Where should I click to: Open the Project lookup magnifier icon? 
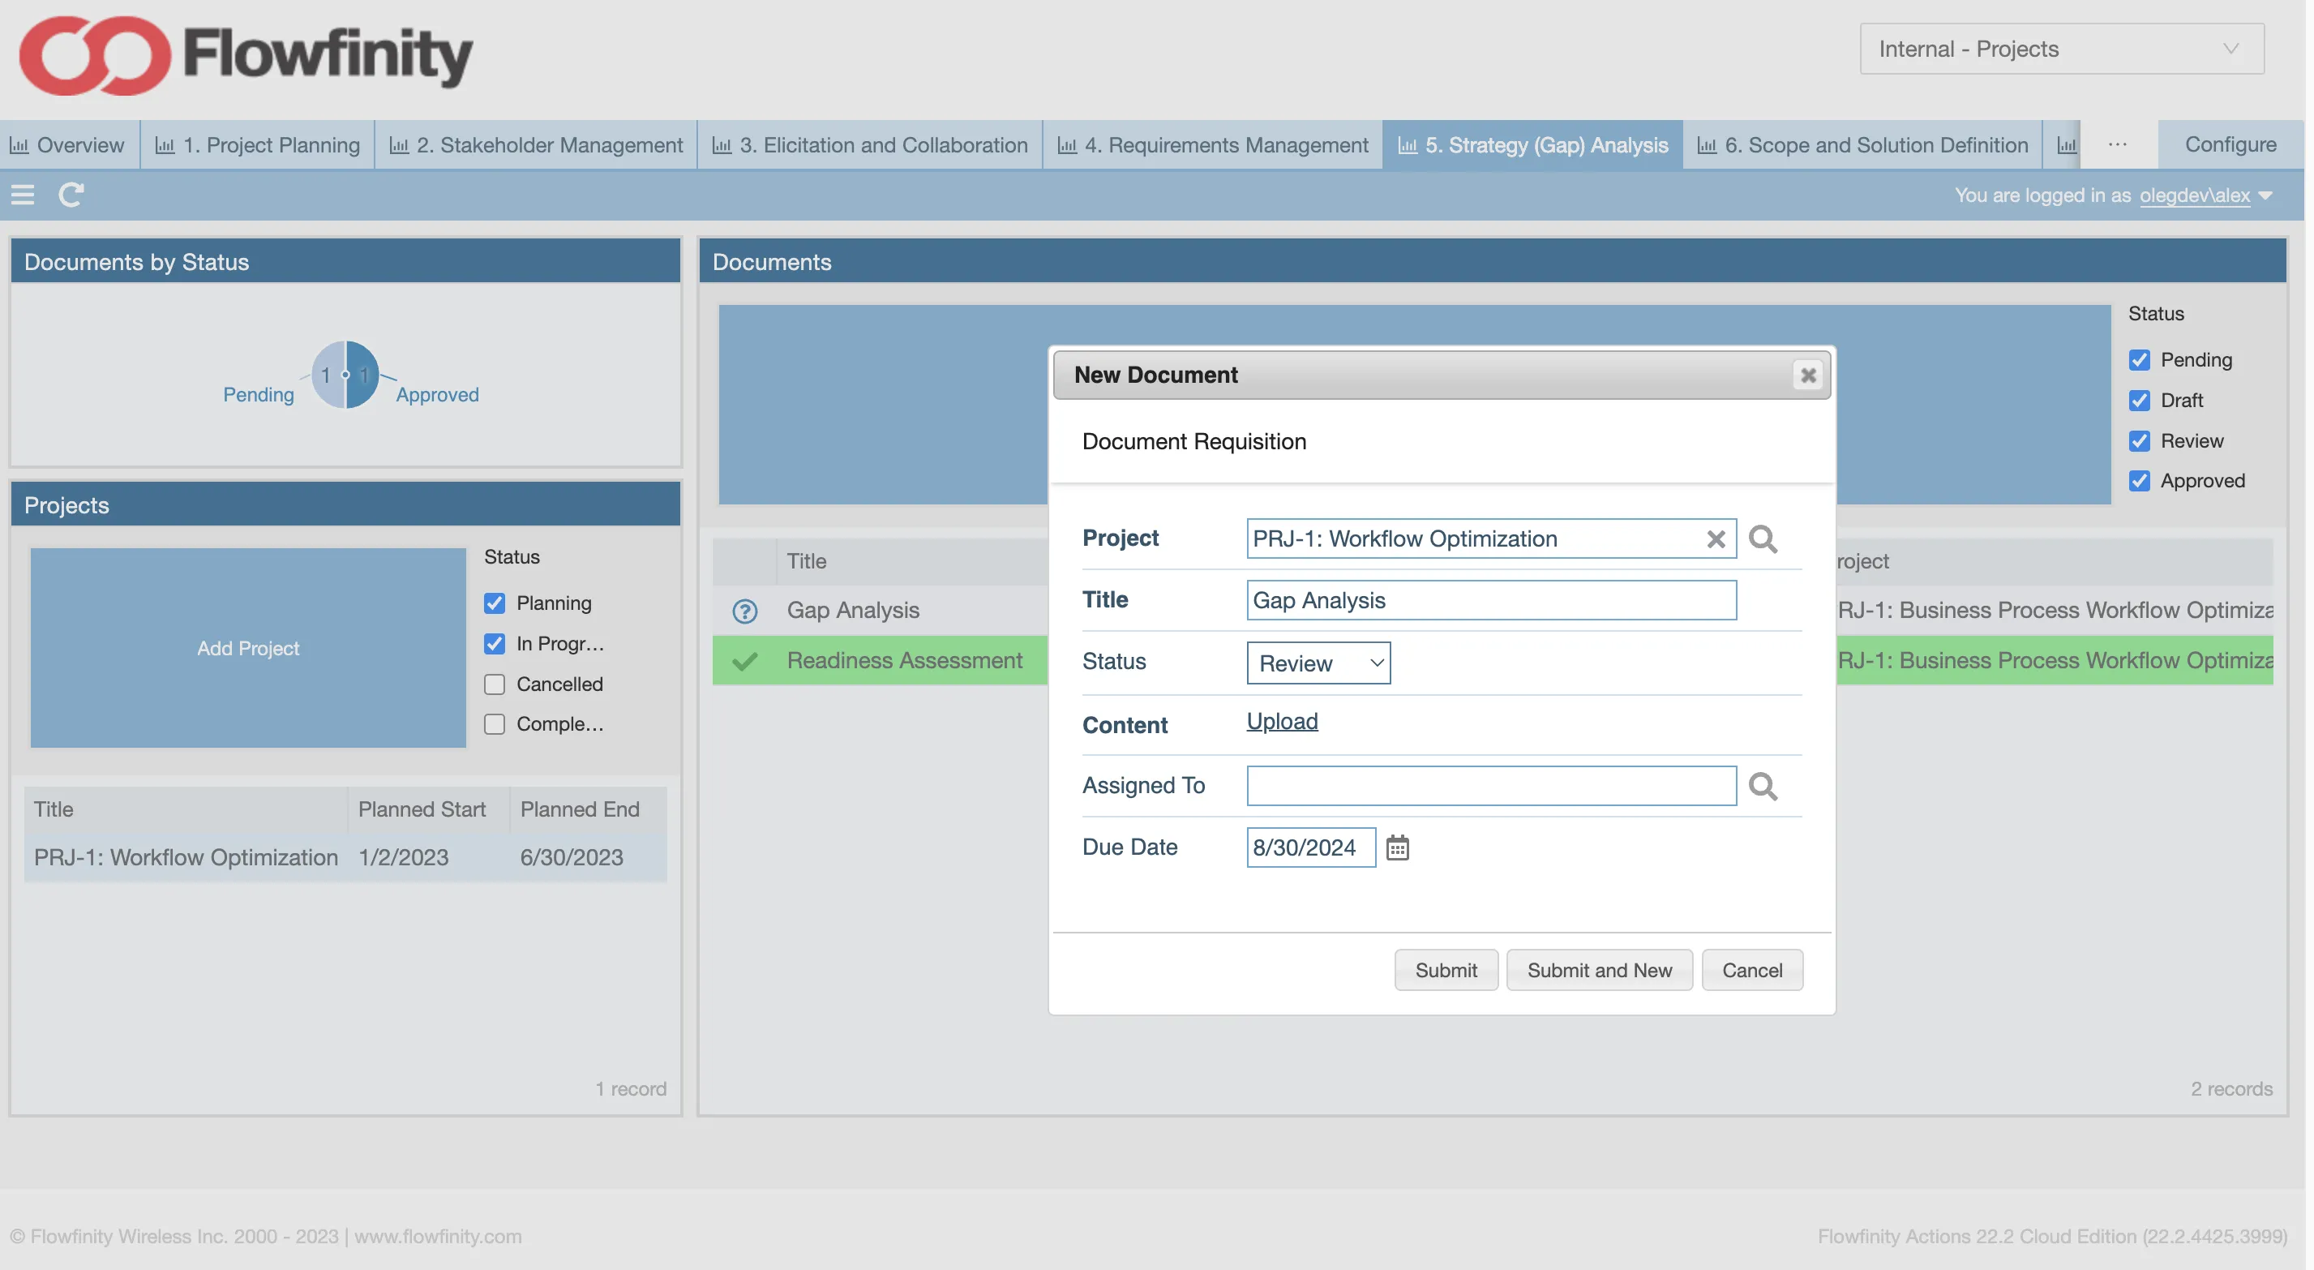pos(1763,539)
